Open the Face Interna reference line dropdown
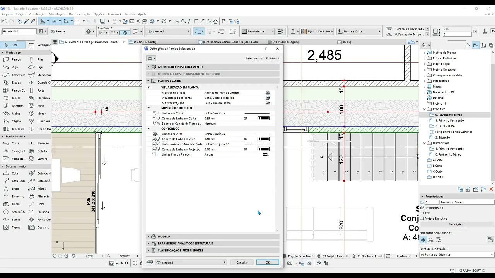The image size is (495, 278). click(258, 31)
